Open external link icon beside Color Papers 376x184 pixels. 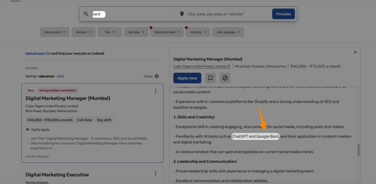[229, 67]
